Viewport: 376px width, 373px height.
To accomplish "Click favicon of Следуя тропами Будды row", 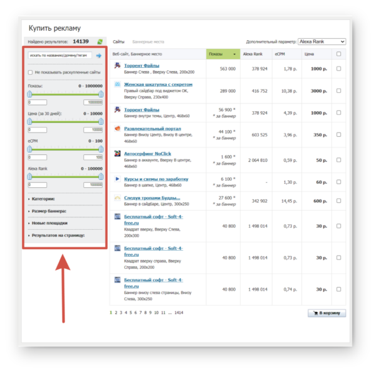I will pyautogui.click(x=117, y=198).
